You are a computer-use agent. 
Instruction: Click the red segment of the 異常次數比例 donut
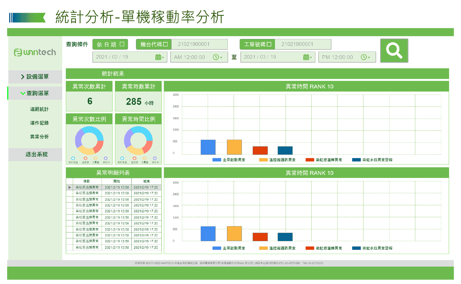point(99,147)
